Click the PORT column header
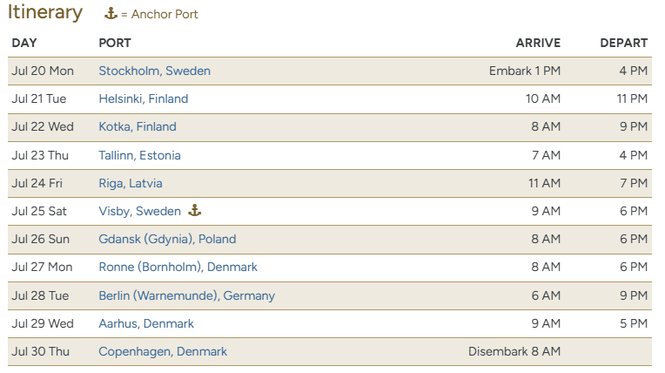 point(115,43)
